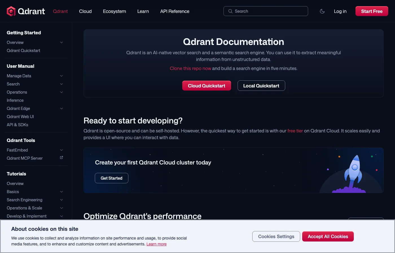The height and width of the screenshot is (253, 395).
Task: Follow the Clone this repo now link
Action: coord(190,68)
